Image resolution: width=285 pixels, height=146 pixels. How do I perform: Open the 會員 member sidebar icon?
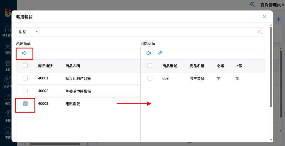tap(8, 63)
